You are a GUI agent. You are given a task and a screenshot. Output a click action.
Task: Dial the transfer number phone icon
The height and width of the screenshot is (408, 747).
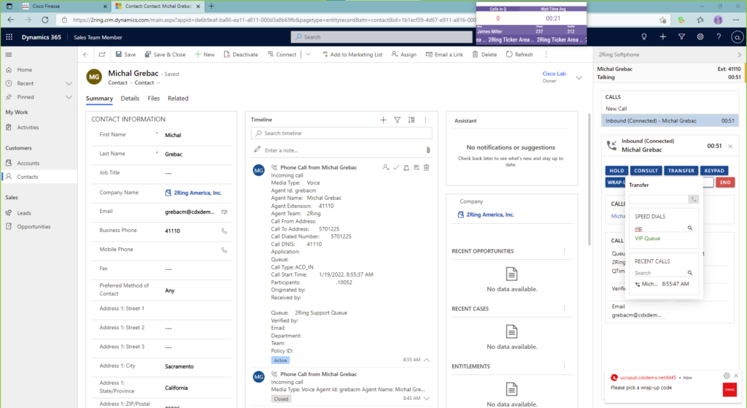[694, 199]
